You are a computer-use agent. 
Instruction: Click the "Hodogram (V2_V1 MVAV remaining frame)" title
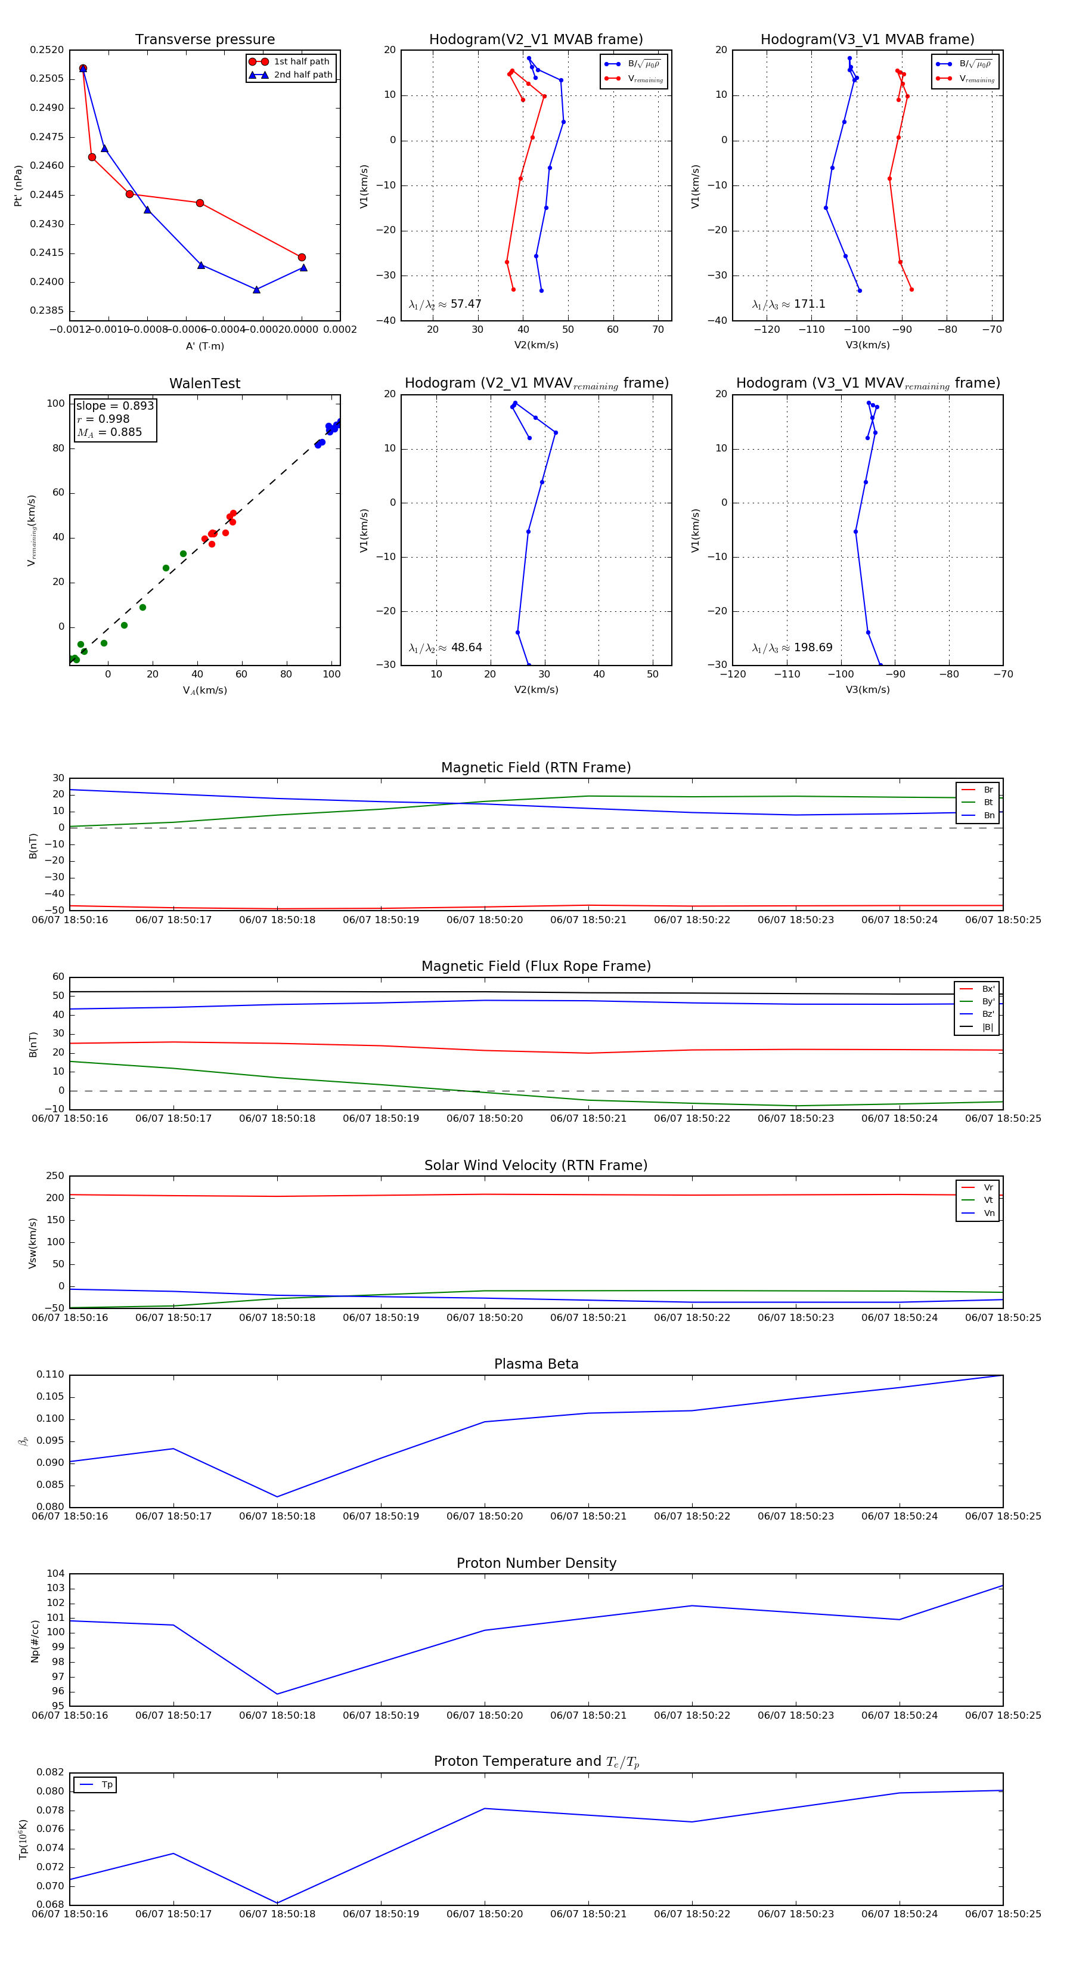tap(536, 383)
